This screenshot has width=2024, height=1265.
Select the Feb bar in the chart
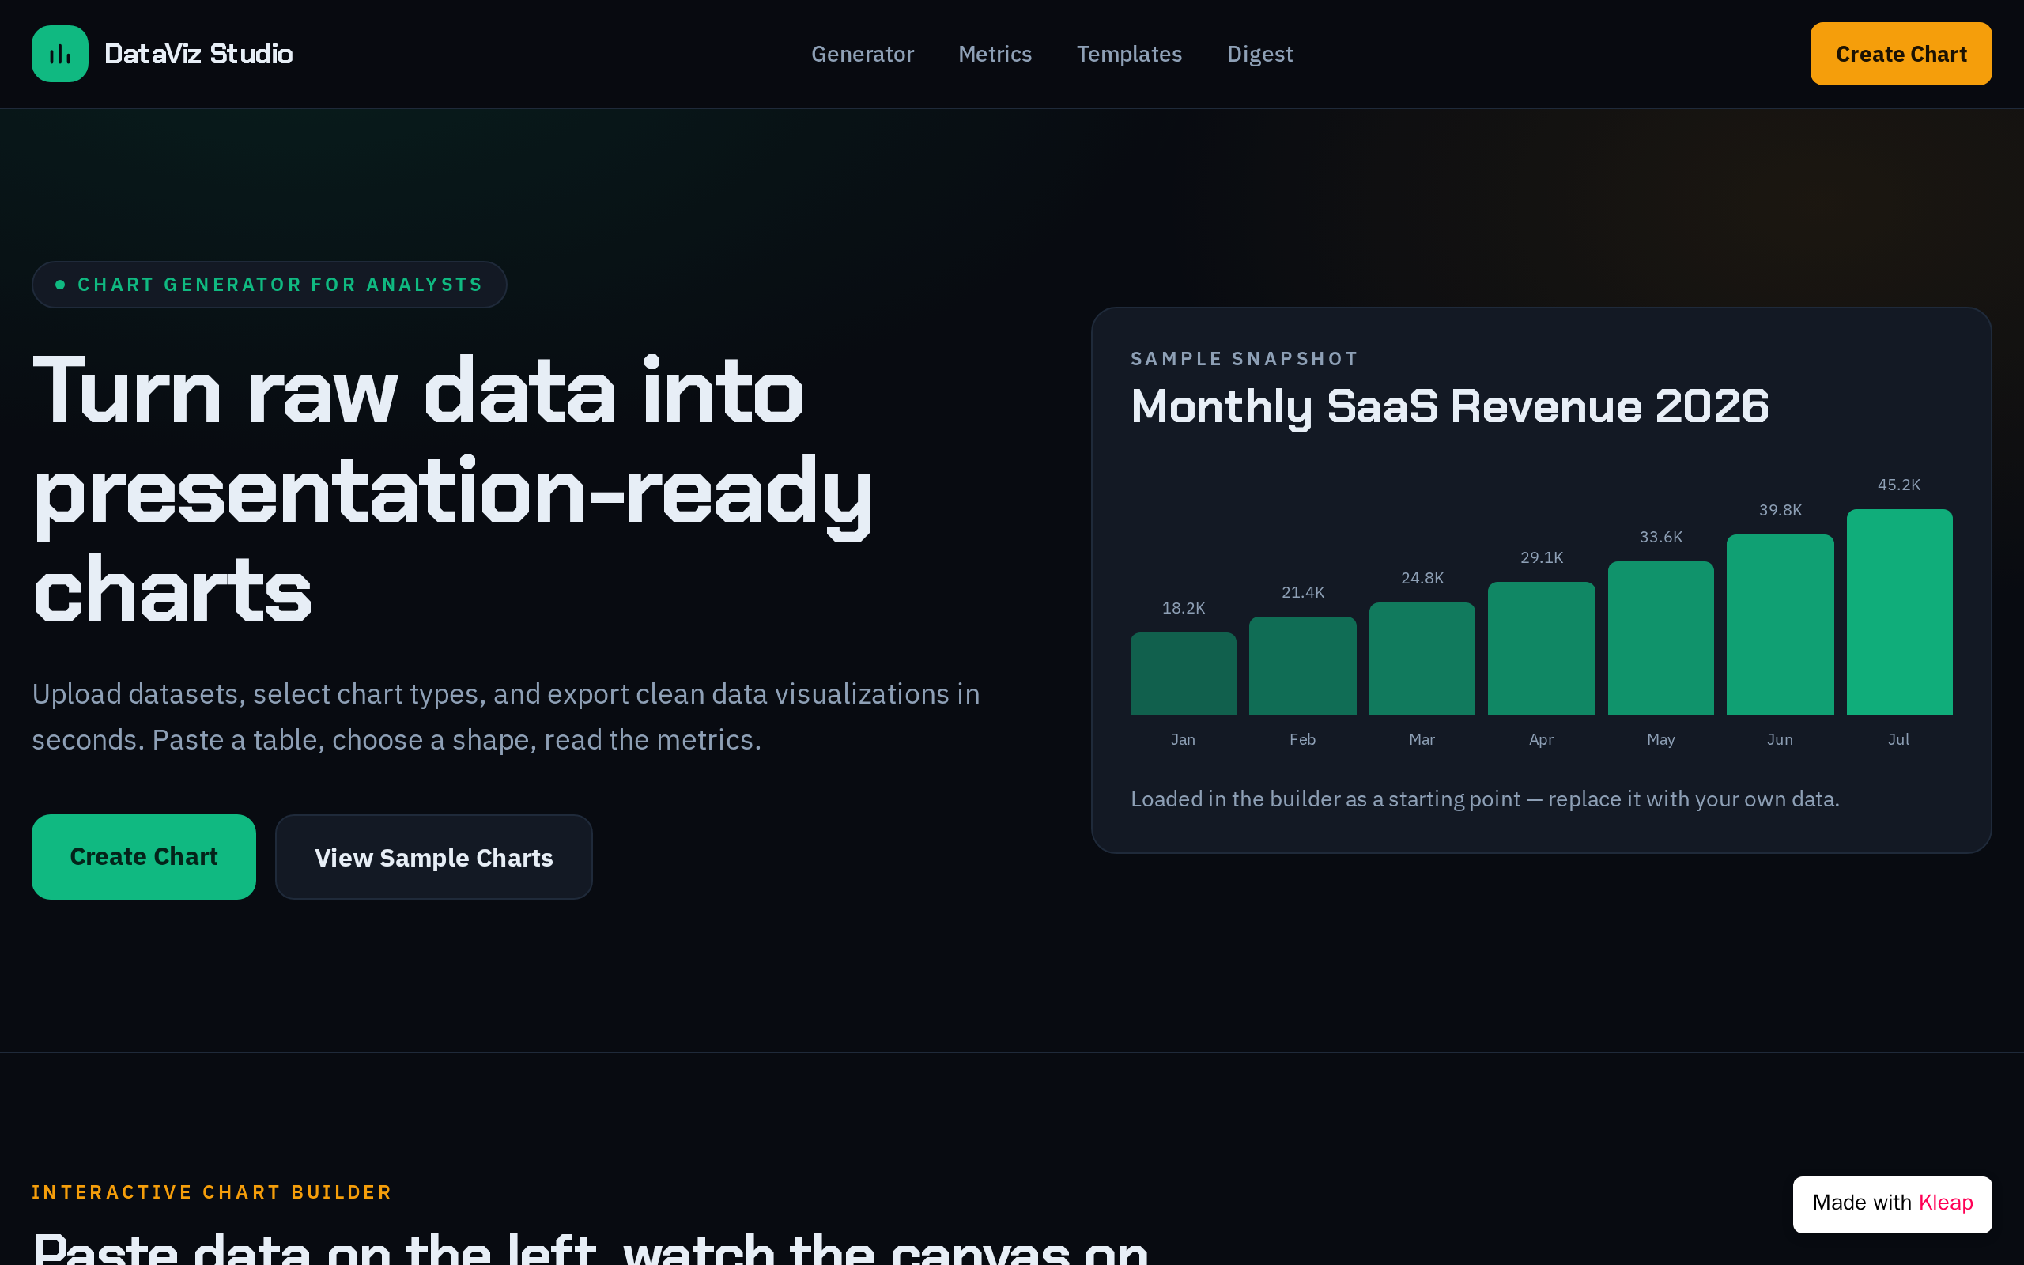point(1302,666)
